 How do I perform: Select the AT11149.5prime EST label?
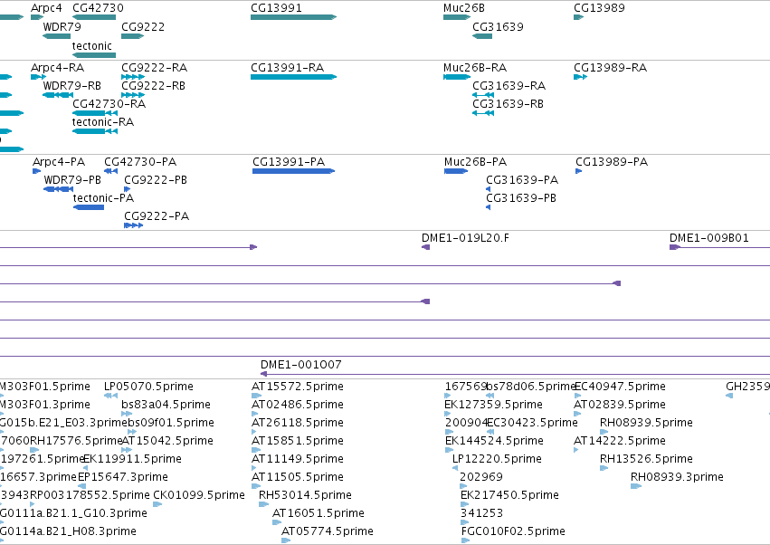(297, 459)
